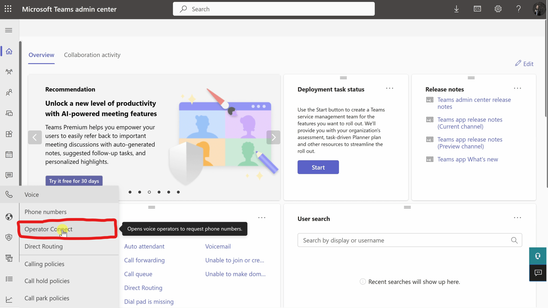The image size is (548, 308).
Task: Select first carousel dot
Action: (130, 192)
